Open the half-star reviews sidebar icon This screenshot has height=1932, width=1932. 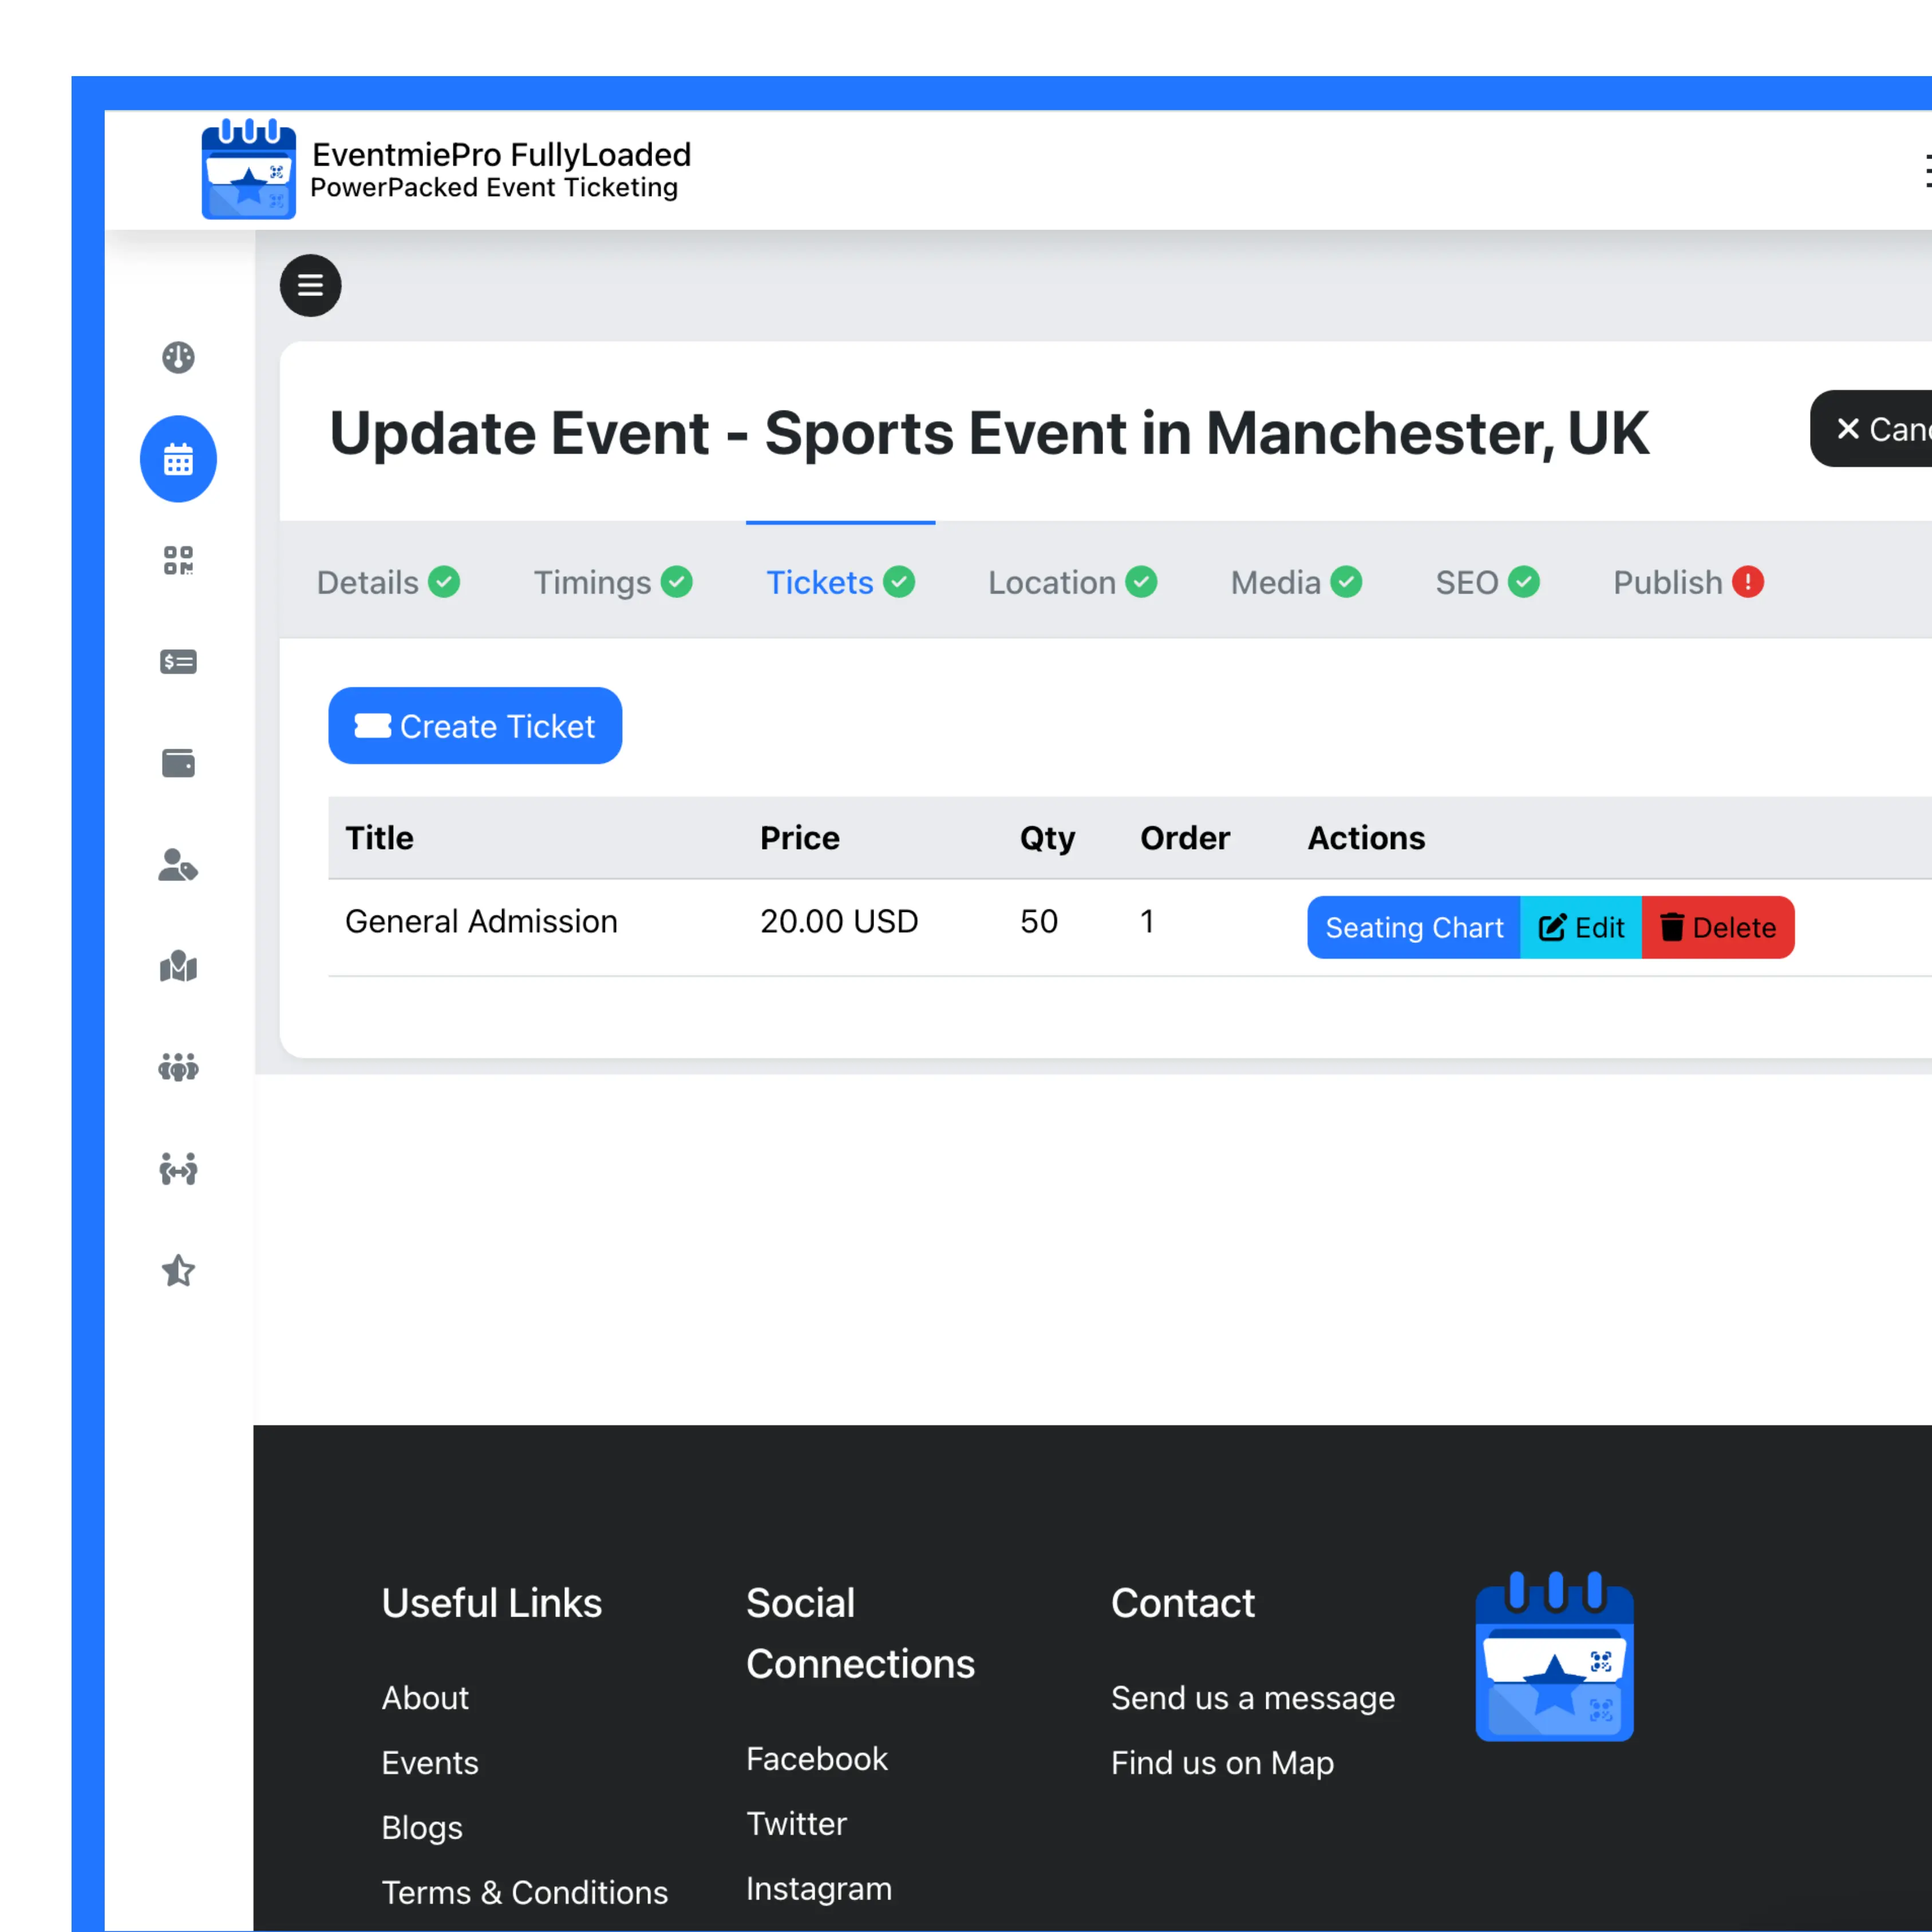coord(178,1270)
